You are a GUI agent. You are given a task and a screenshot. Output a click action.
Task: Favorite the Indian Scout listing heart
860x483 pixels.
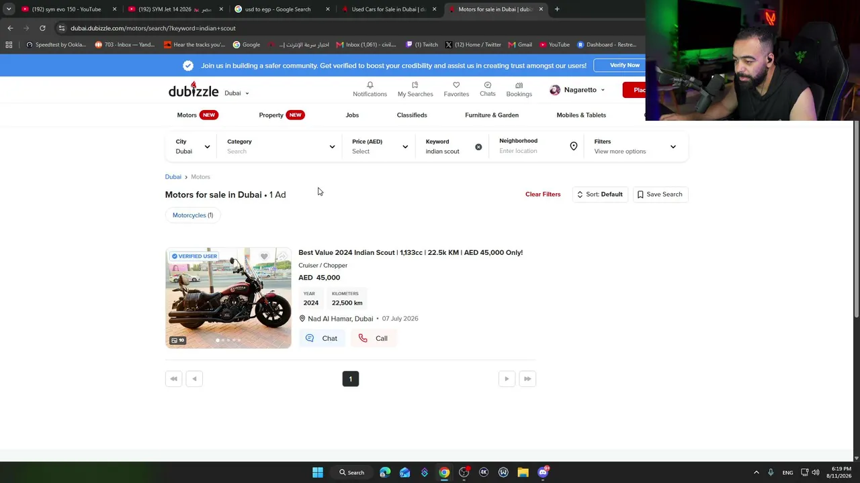pyautogui.click(x=264, y=256)
